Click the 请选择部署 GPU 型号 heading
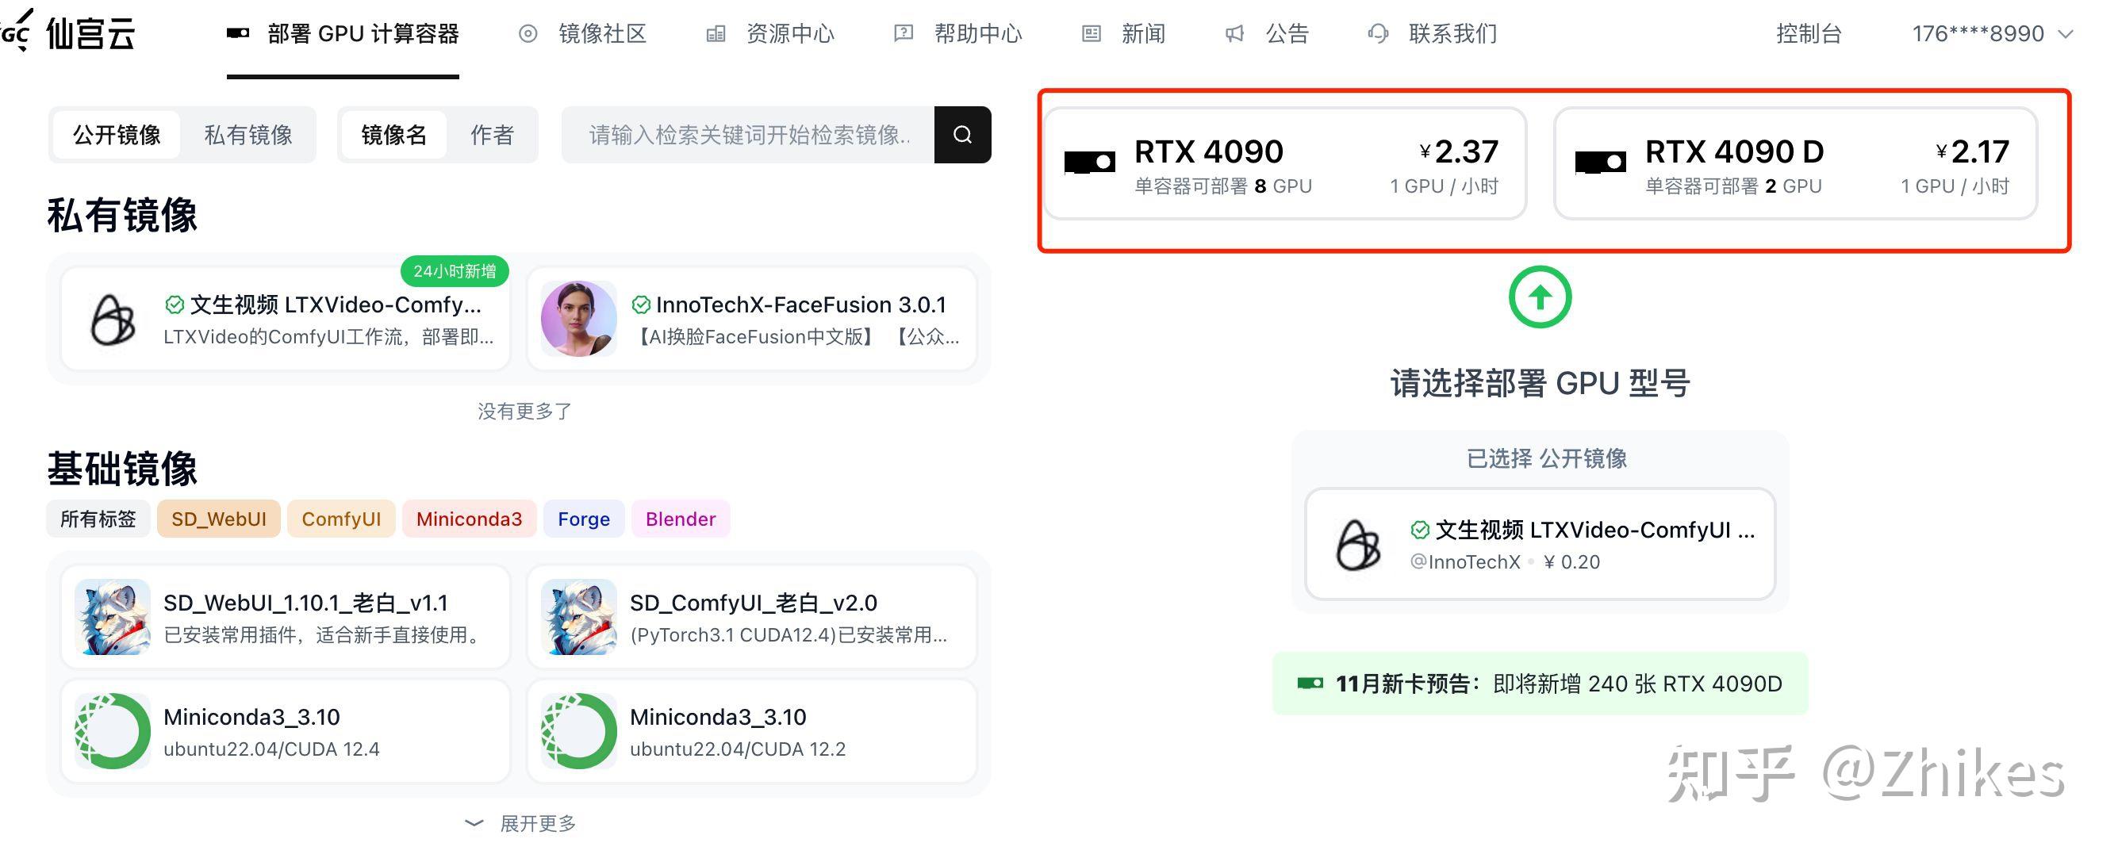Viewport: 2118px width, 858px height. coord(1540,383)
